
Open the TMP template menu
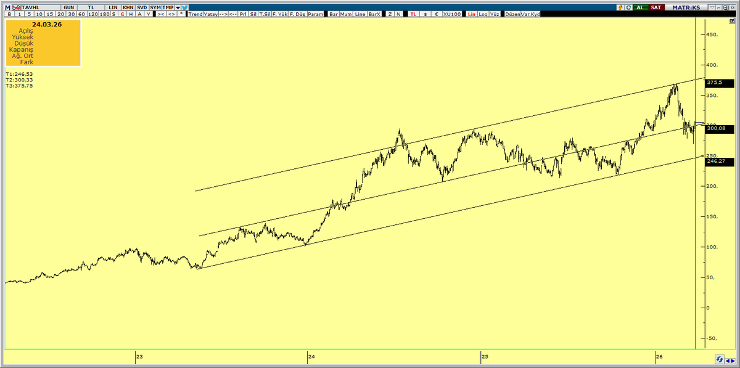click(168, 7)
